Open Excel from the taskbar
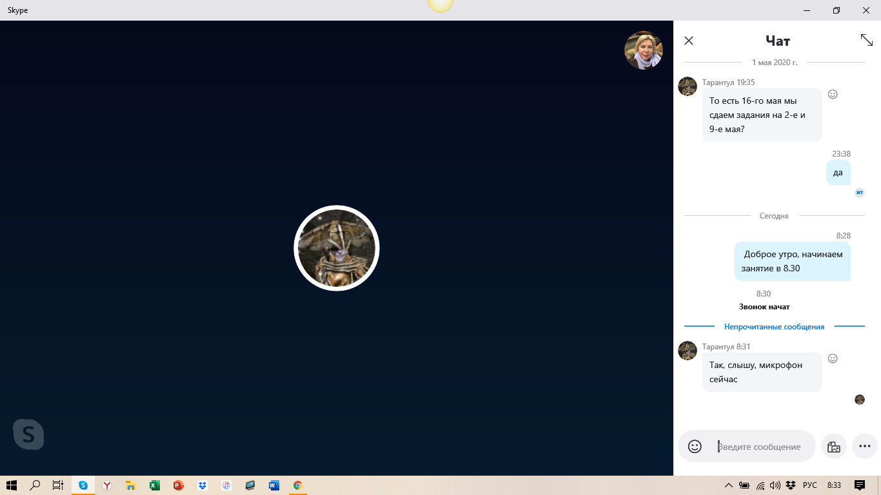 point(155,485)
